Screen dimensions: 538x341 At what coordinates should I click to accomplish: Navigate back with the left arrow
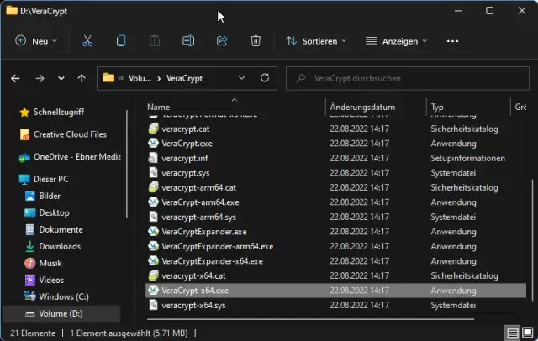click(15, 78)
